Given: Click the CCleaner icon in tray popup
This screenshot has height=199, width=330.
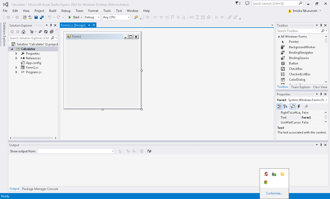Looking at the screenshot, I should click(x=266, y=174).
